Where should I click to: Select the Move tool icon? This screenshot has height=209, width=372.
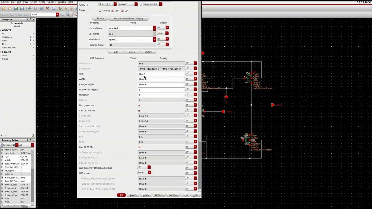(29, 8)
